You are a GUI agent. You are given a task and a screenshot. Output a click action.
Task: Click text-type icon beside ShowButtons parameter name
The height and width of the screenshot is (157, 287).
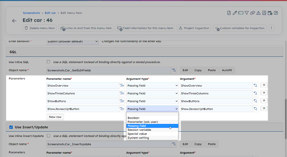(x=122, y=101)
